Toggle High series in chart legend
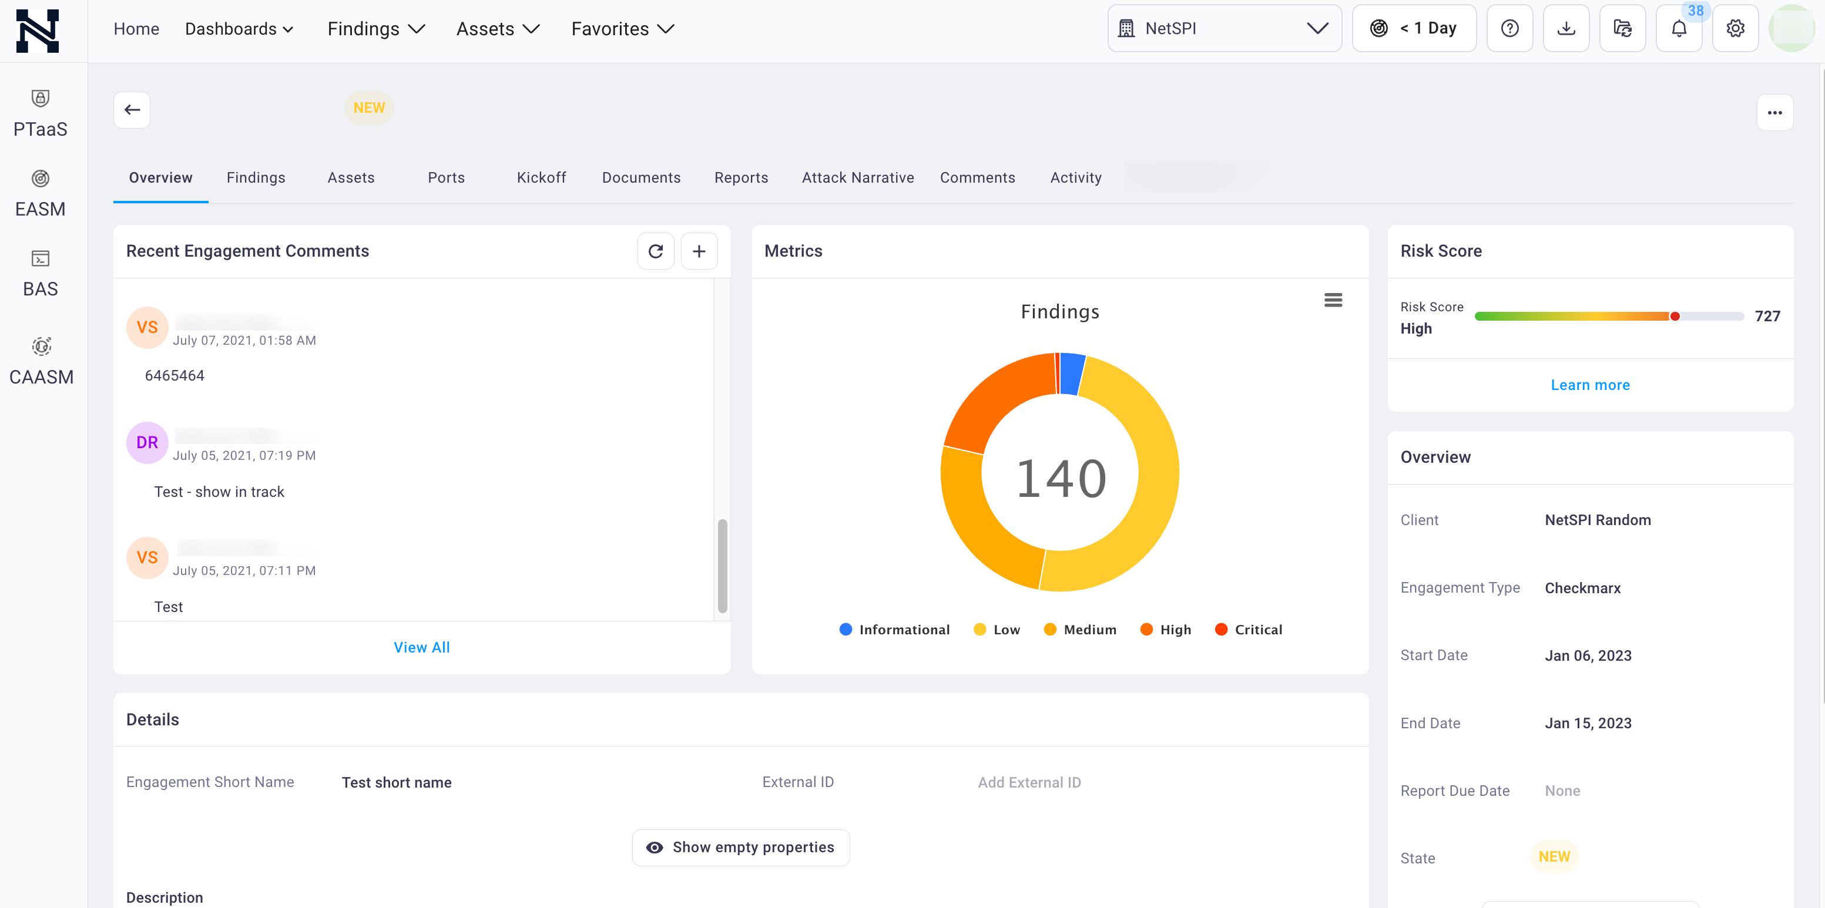1825x908 pixels. (x=1165, y=630)
